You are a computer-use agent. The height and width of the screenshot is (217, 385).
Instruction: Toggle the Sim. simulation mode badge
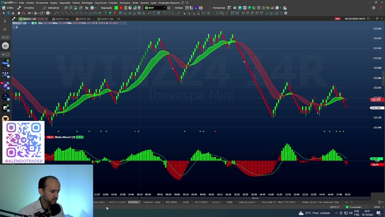pos(338,19)
